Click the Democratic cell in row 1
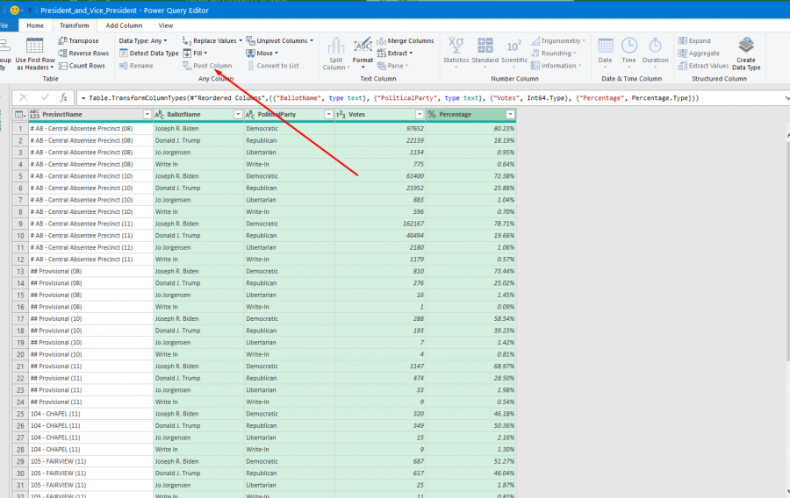Screen dimensions: 790x498 (289, 129)
